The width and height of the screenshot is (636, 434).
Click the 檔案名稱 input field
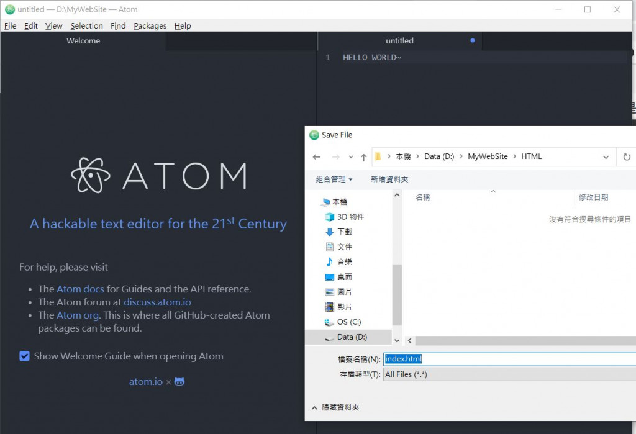coord(509,359)
